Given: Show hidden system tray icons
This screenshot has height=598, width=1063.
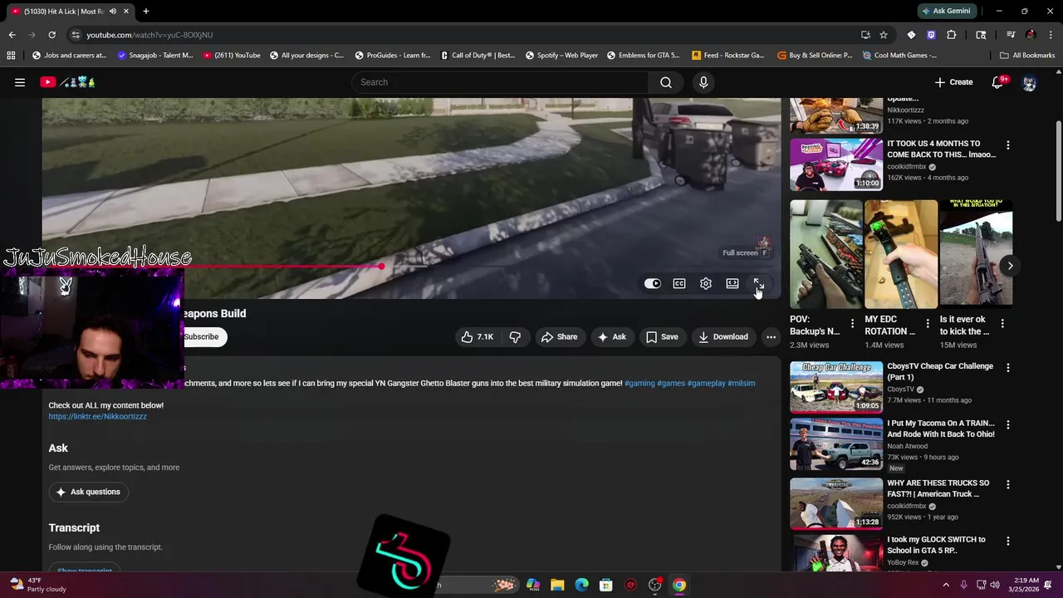Looking at the screenshot, I should point(946,585).
